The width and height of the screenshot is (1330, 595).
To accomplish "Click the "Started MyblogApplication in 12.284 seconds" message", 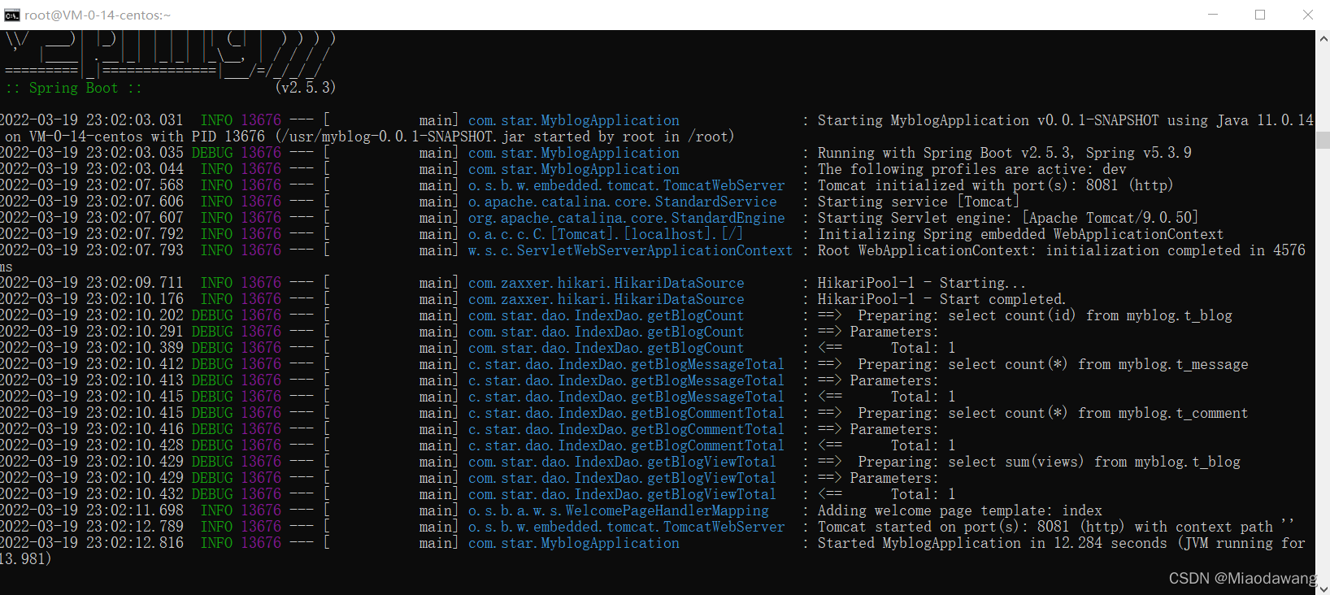I will pos(992,543).
